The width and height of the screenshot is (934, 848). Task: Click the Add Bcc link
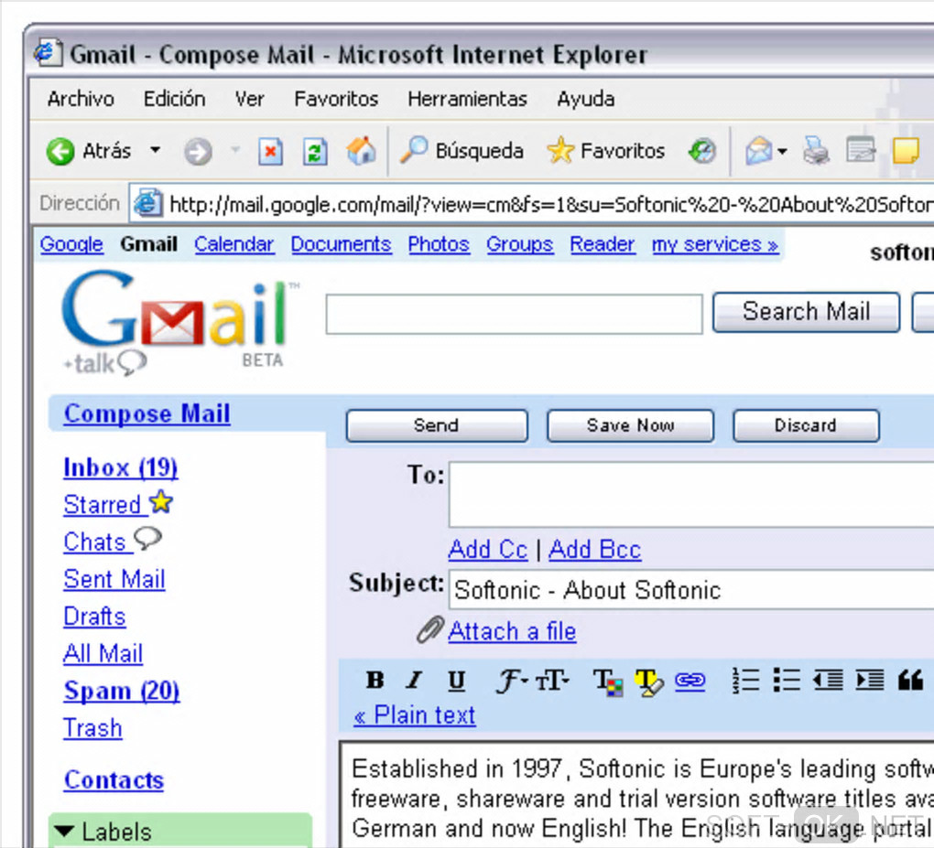pyautogui.click(x=594, y=549)
